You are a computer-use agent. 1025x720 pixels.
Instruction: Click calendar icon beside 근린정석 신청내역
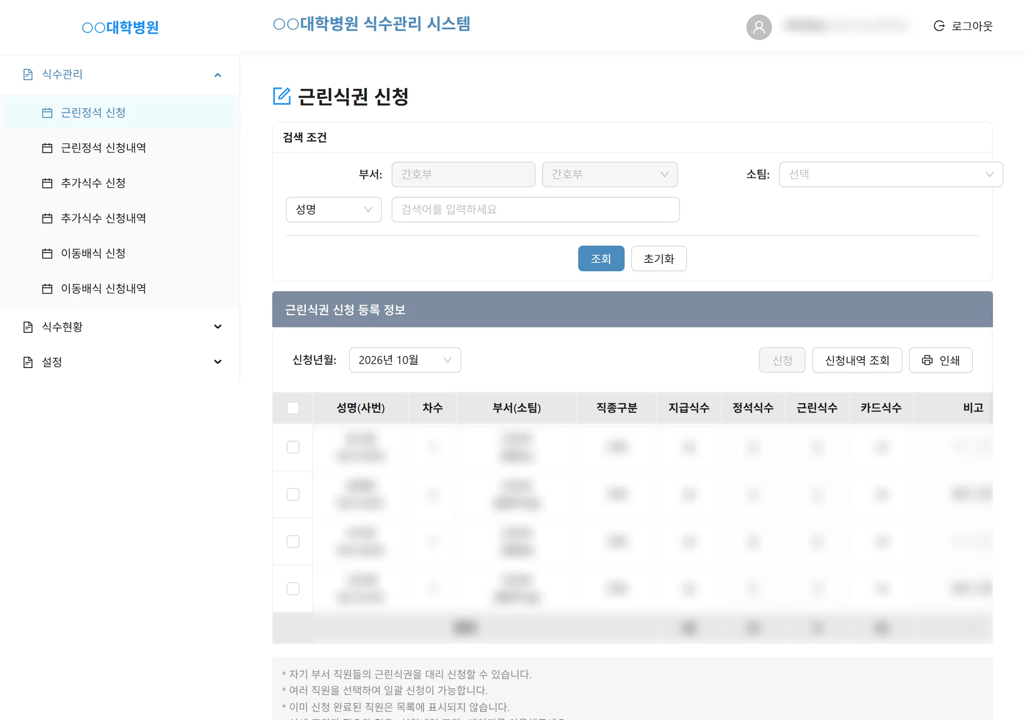tap(47, 148)
